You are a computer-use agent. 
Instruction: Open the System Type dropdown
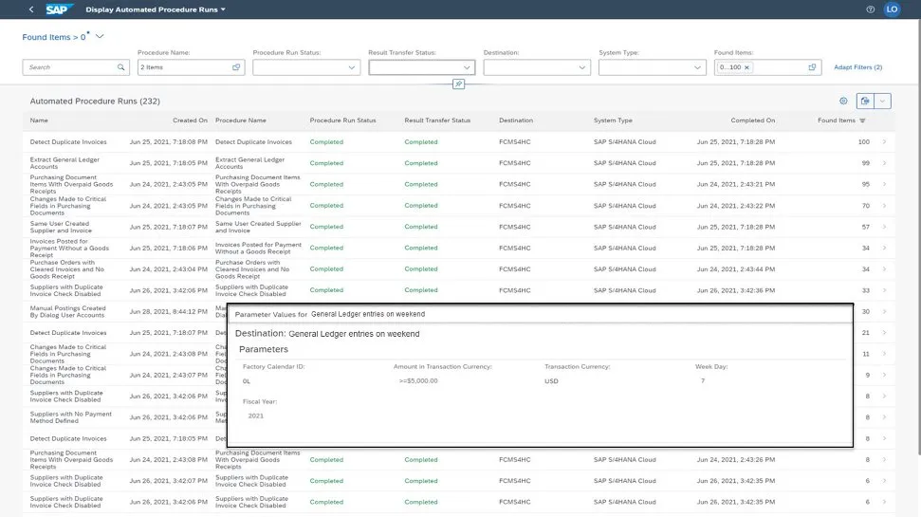[x=697, y=67]
